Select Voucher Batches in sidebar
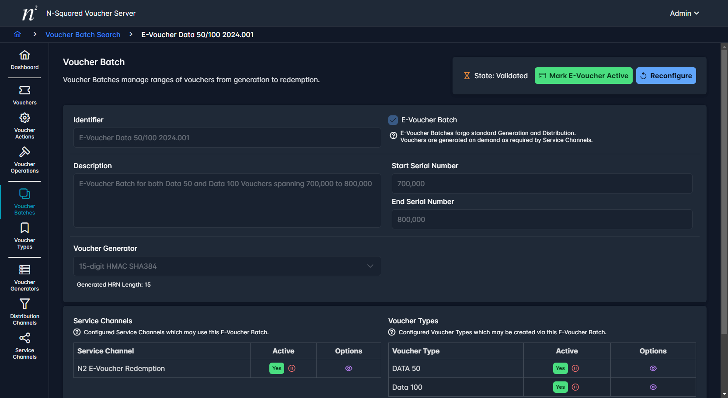Image resolution: width=728 pixels, height=398 pixels. click(x=24, y=202)
